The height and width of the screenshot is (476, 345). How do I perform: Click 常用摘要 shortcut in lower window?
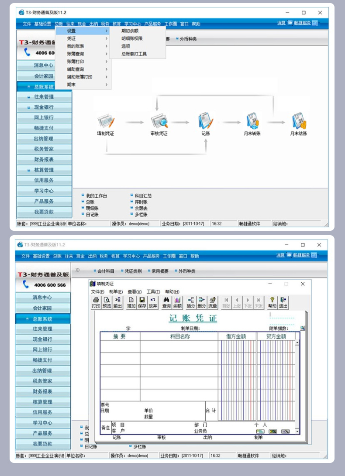(160, 271)
